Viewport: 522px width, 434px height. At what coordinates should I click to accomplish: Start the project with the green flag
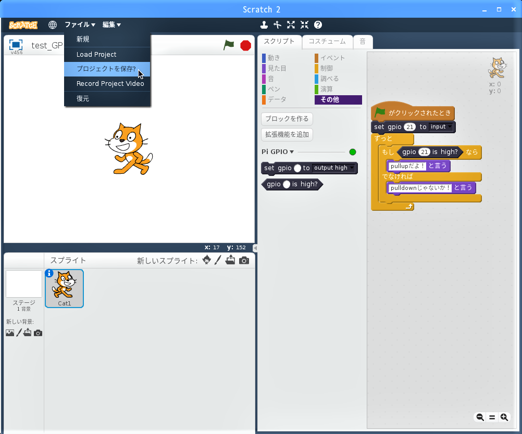pos(229,45)
